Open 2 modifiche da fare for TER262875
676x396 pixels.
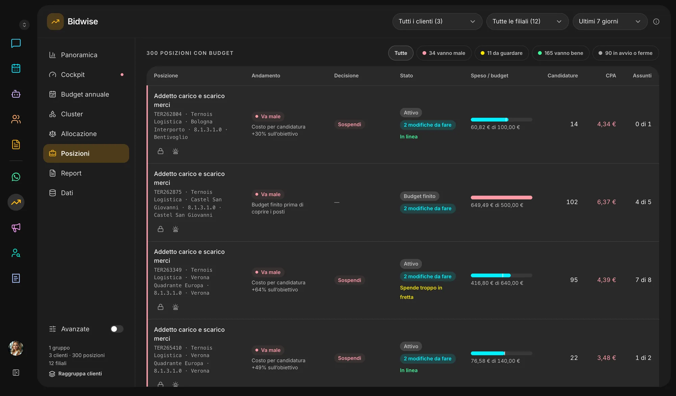tap(428, 208)
